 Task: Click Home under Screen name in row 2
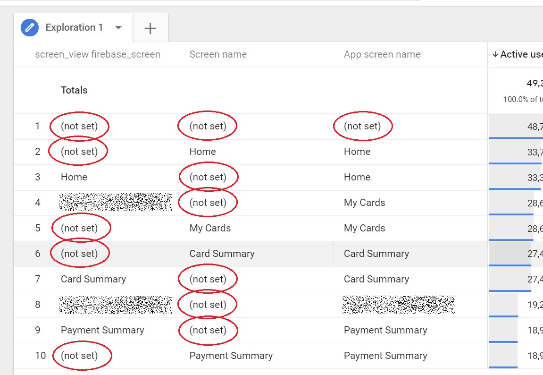[202, 152]
